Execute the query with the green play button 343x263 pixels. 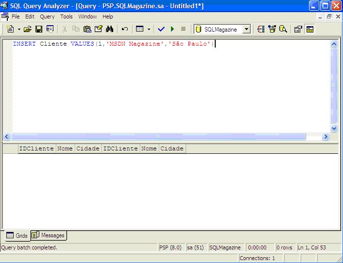[x=172, y=29]
